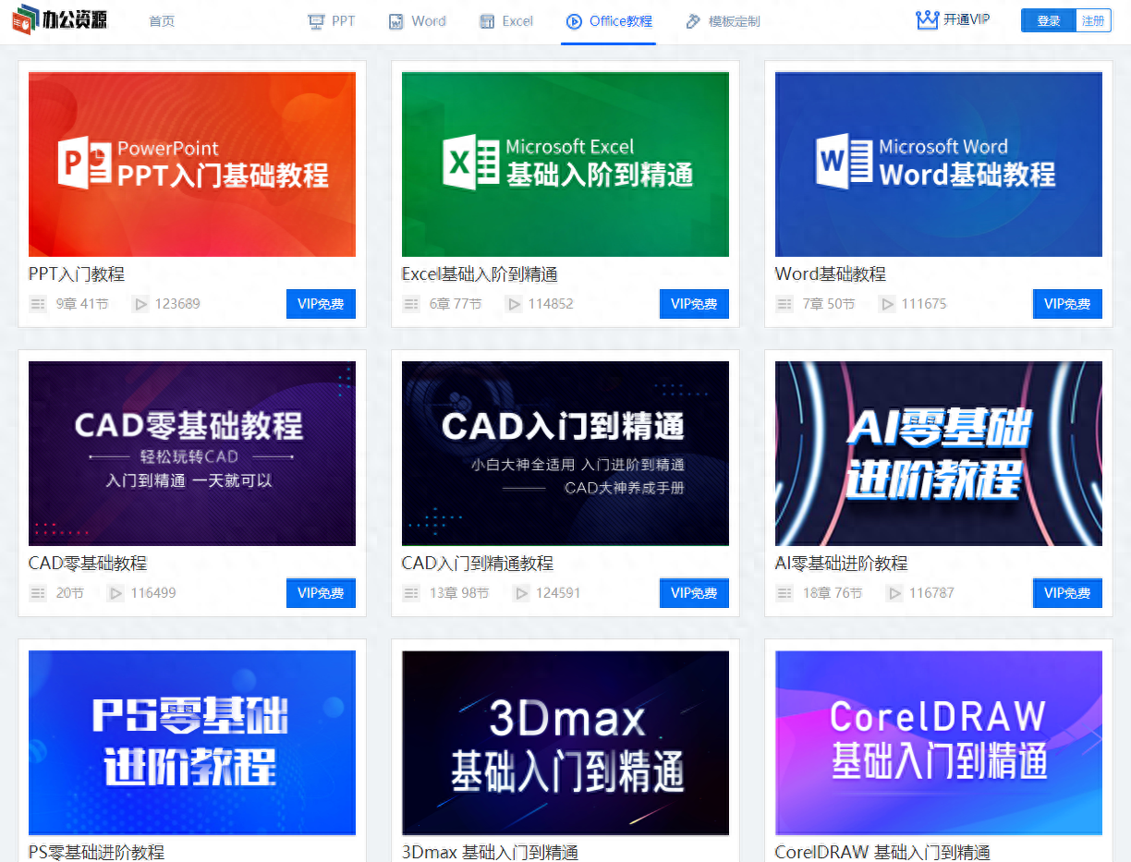Image resolution: width=1131 pixels, height=862 pixels.
Task: Click play count icon for CAD入门到精通教程
Action: point(521,592)
